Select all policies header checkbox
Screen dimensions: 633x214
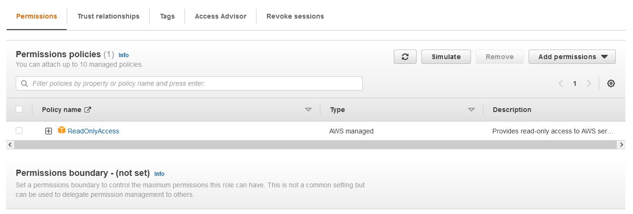[x=19, y=109]
